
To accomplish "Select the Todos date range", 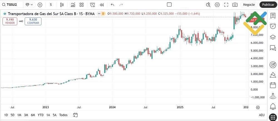I will click(63, 115).
